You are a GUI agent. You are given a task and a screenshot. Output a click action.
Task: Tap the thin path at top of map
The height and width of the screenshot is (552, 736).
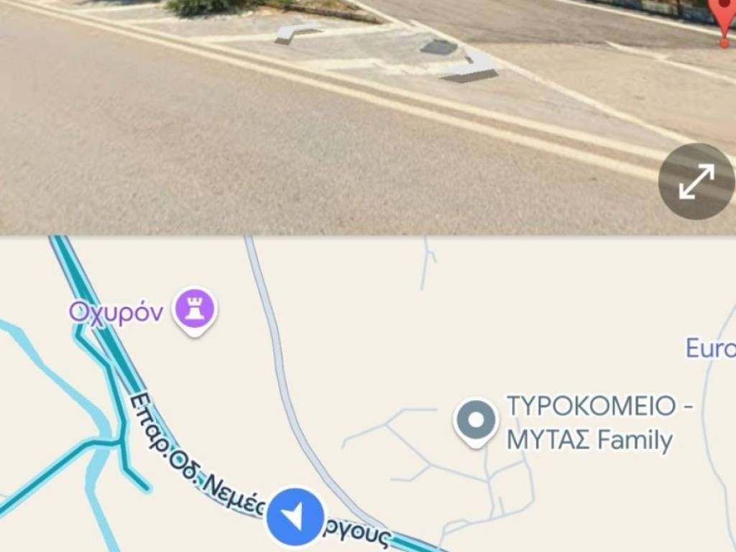coord(426,262)
